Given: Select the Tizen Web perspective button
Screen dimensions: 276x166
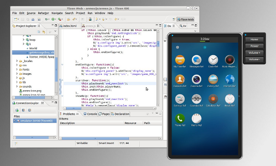Looking at the screenshot, I should pyautogui.click(x=186, y=19).
